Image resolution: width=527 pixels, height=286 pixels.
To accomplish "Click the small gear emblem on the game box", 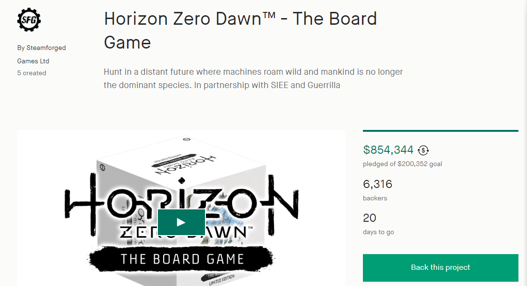I will tap(102, 168).
